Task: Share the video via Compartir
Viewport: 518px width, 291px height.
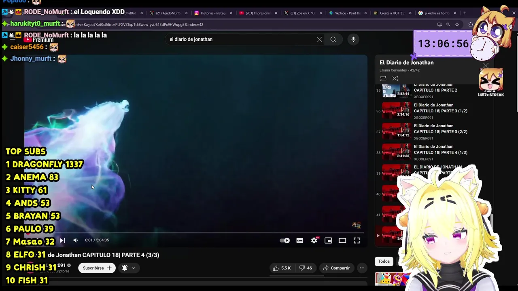Action: [x=336, y=268]
